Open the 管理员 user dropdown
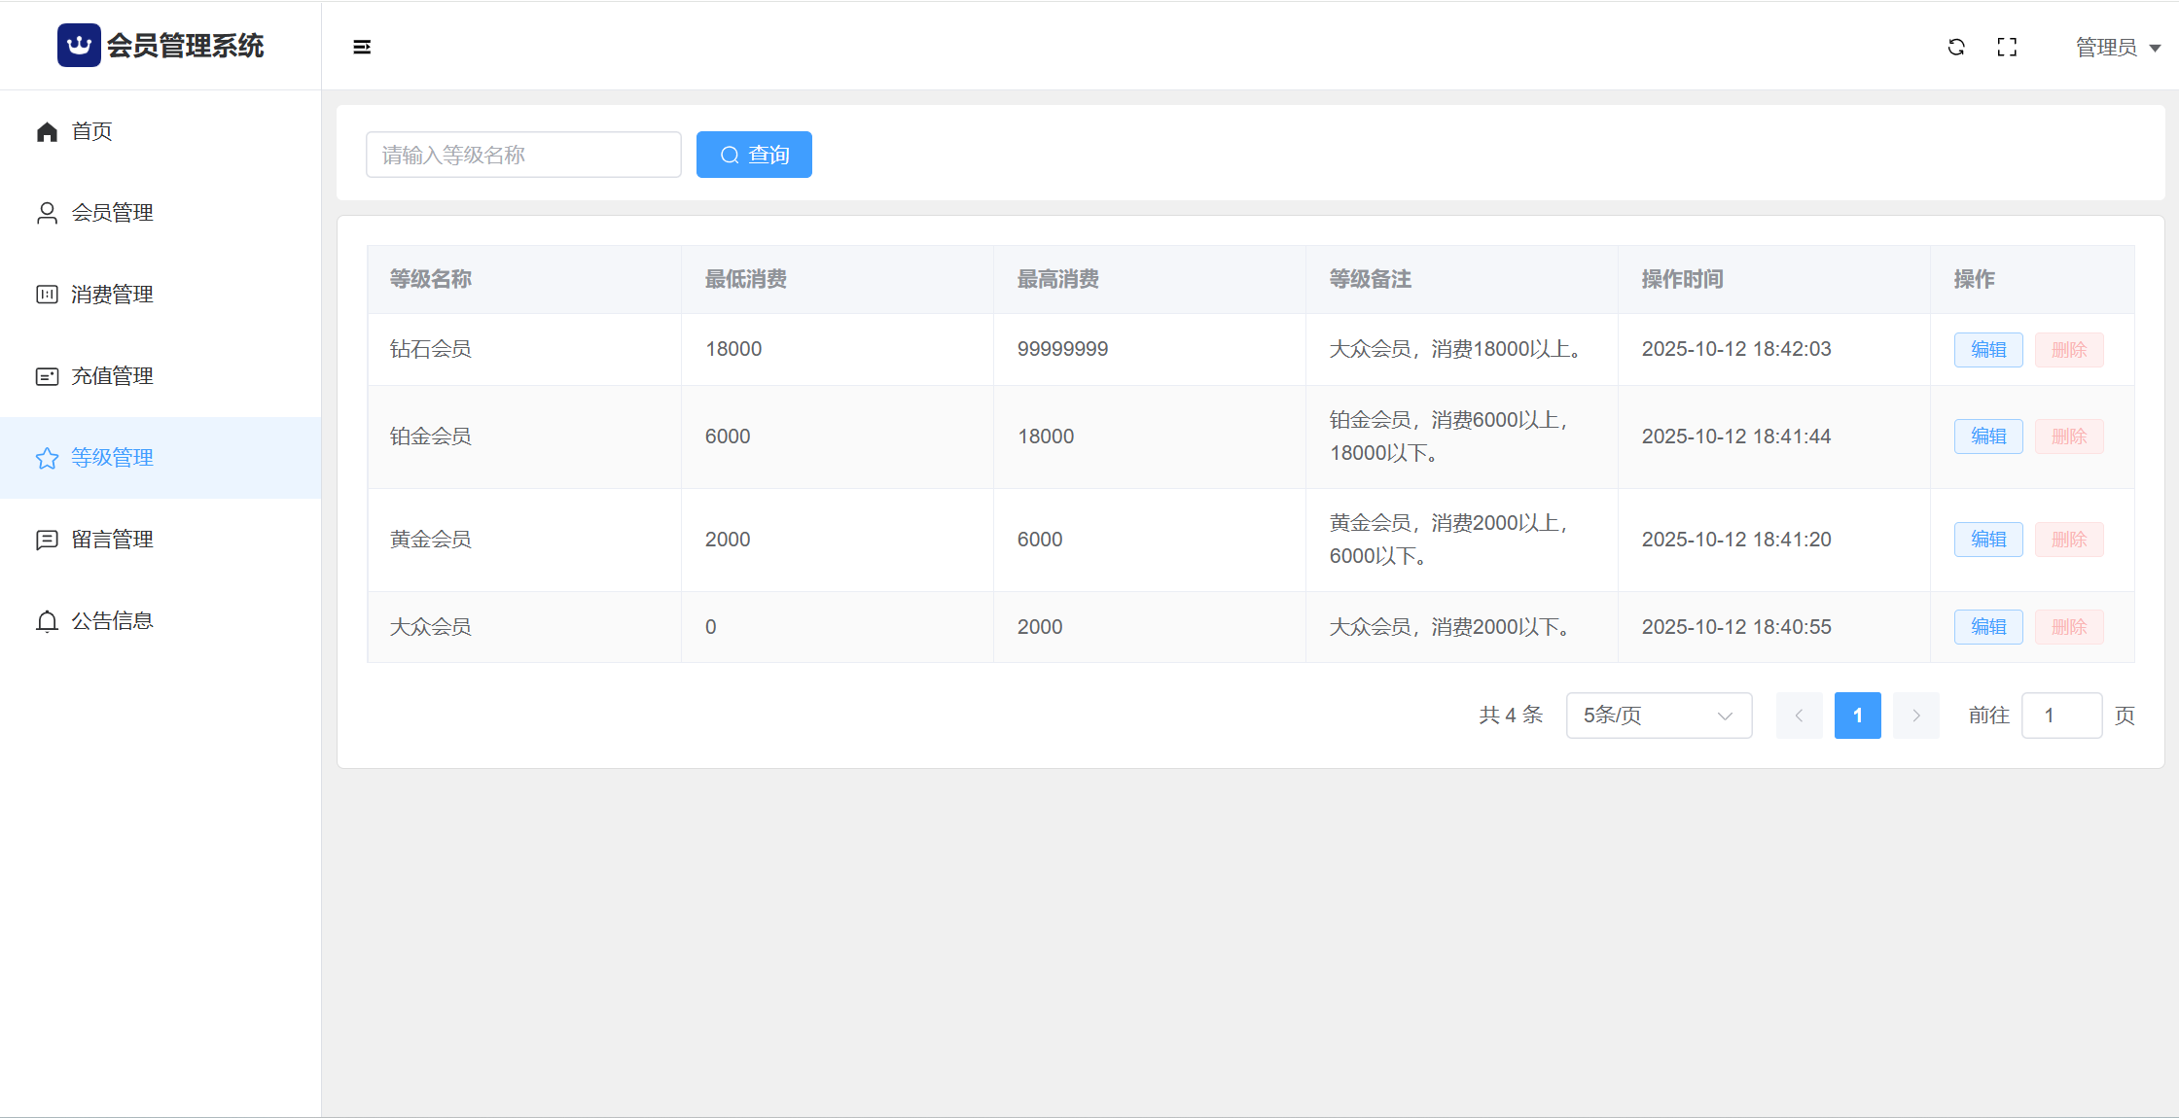 [x=2117, y=47]
